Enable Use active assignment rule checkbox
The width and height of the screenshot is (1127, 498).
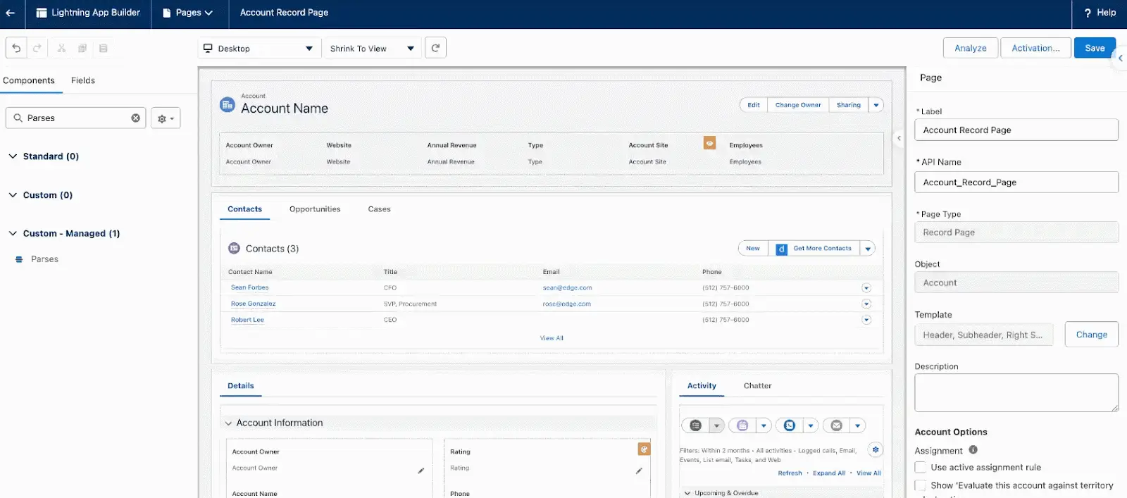point(920,467)
